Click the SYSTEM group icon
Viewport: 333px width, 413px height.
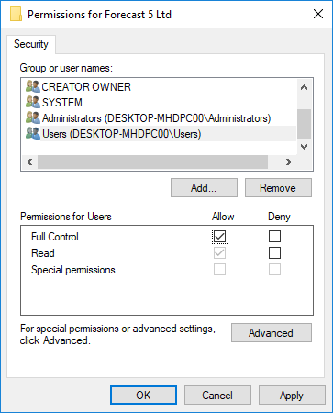click(33, 102)
